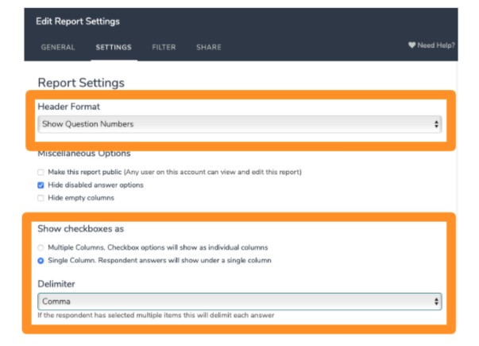479x346 pixels.
Task: Select the SETTINGS tab
Action: 114,47
